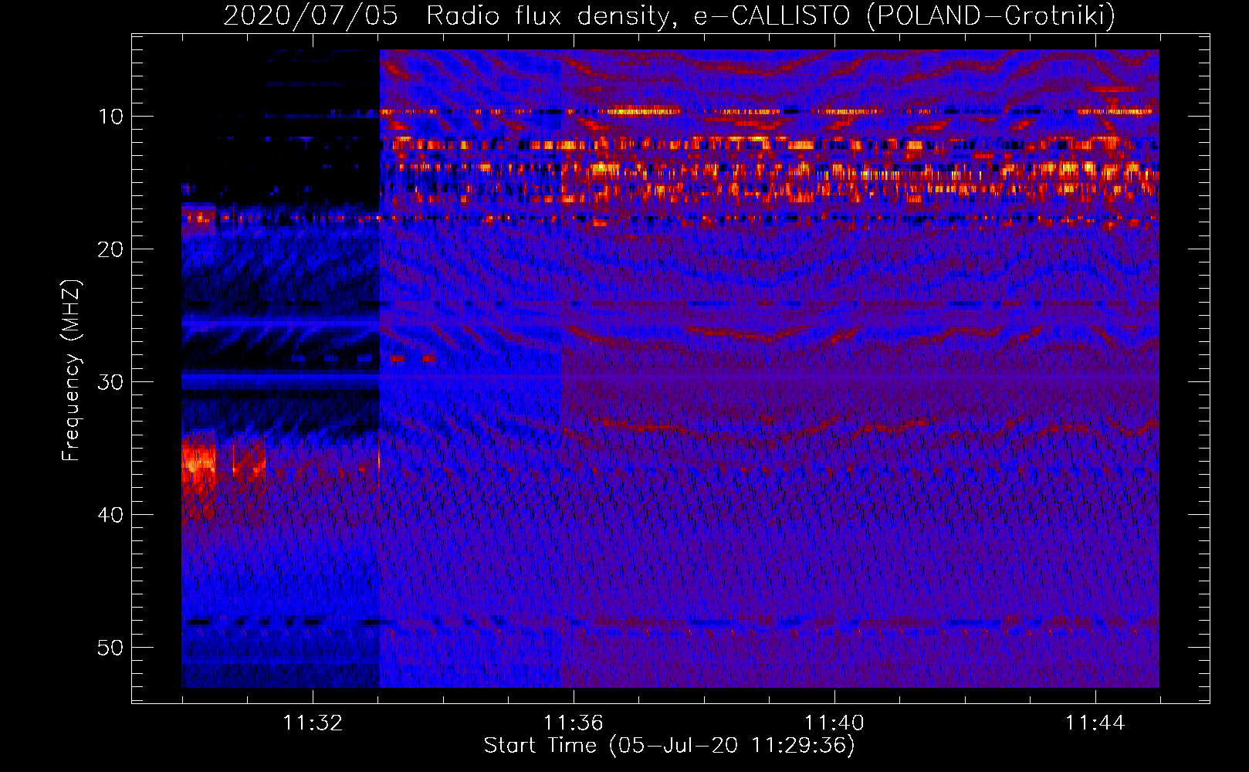
Task: Click the 'Start Time (05-Jul-20 11:29:36)' axis label
Action: 669,746
